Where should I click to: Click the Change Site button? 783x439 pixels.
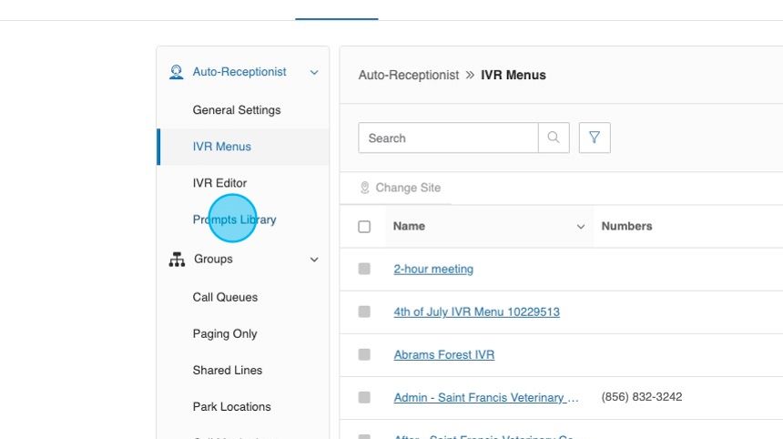(401, 188)
